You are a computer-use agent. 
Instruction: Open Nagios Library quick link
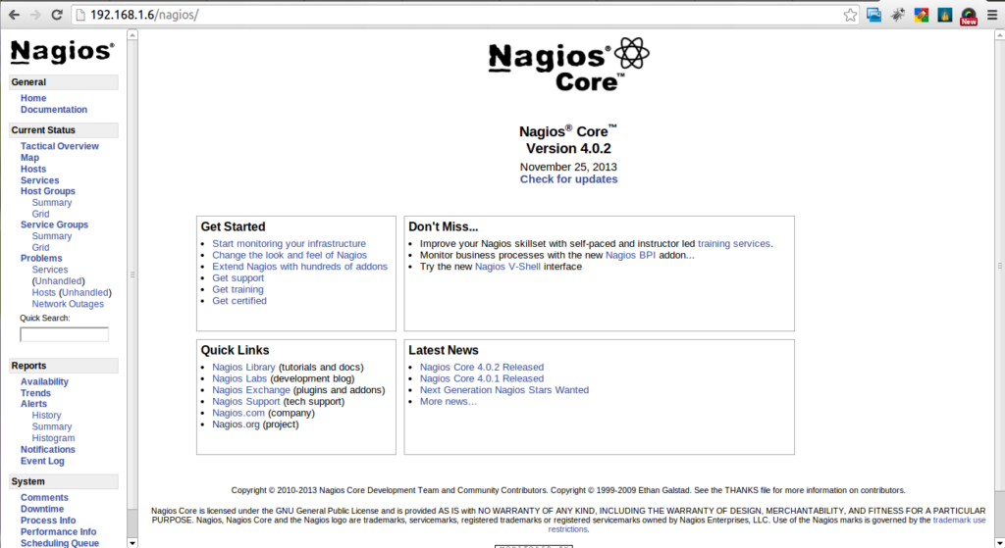pyautogui.click(x=243, y=368)
